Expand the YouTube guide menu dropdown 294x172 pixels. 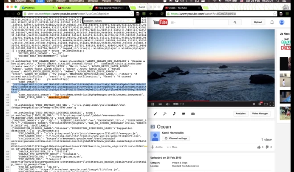[x=173, y=23]
